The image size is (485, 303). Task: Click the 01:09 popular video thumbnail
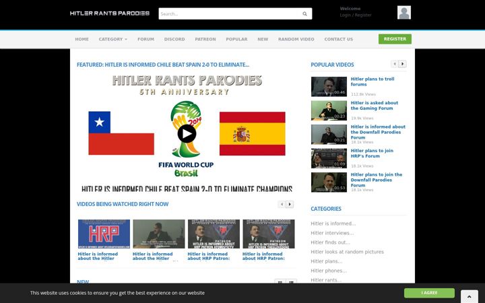click(329, 158)
